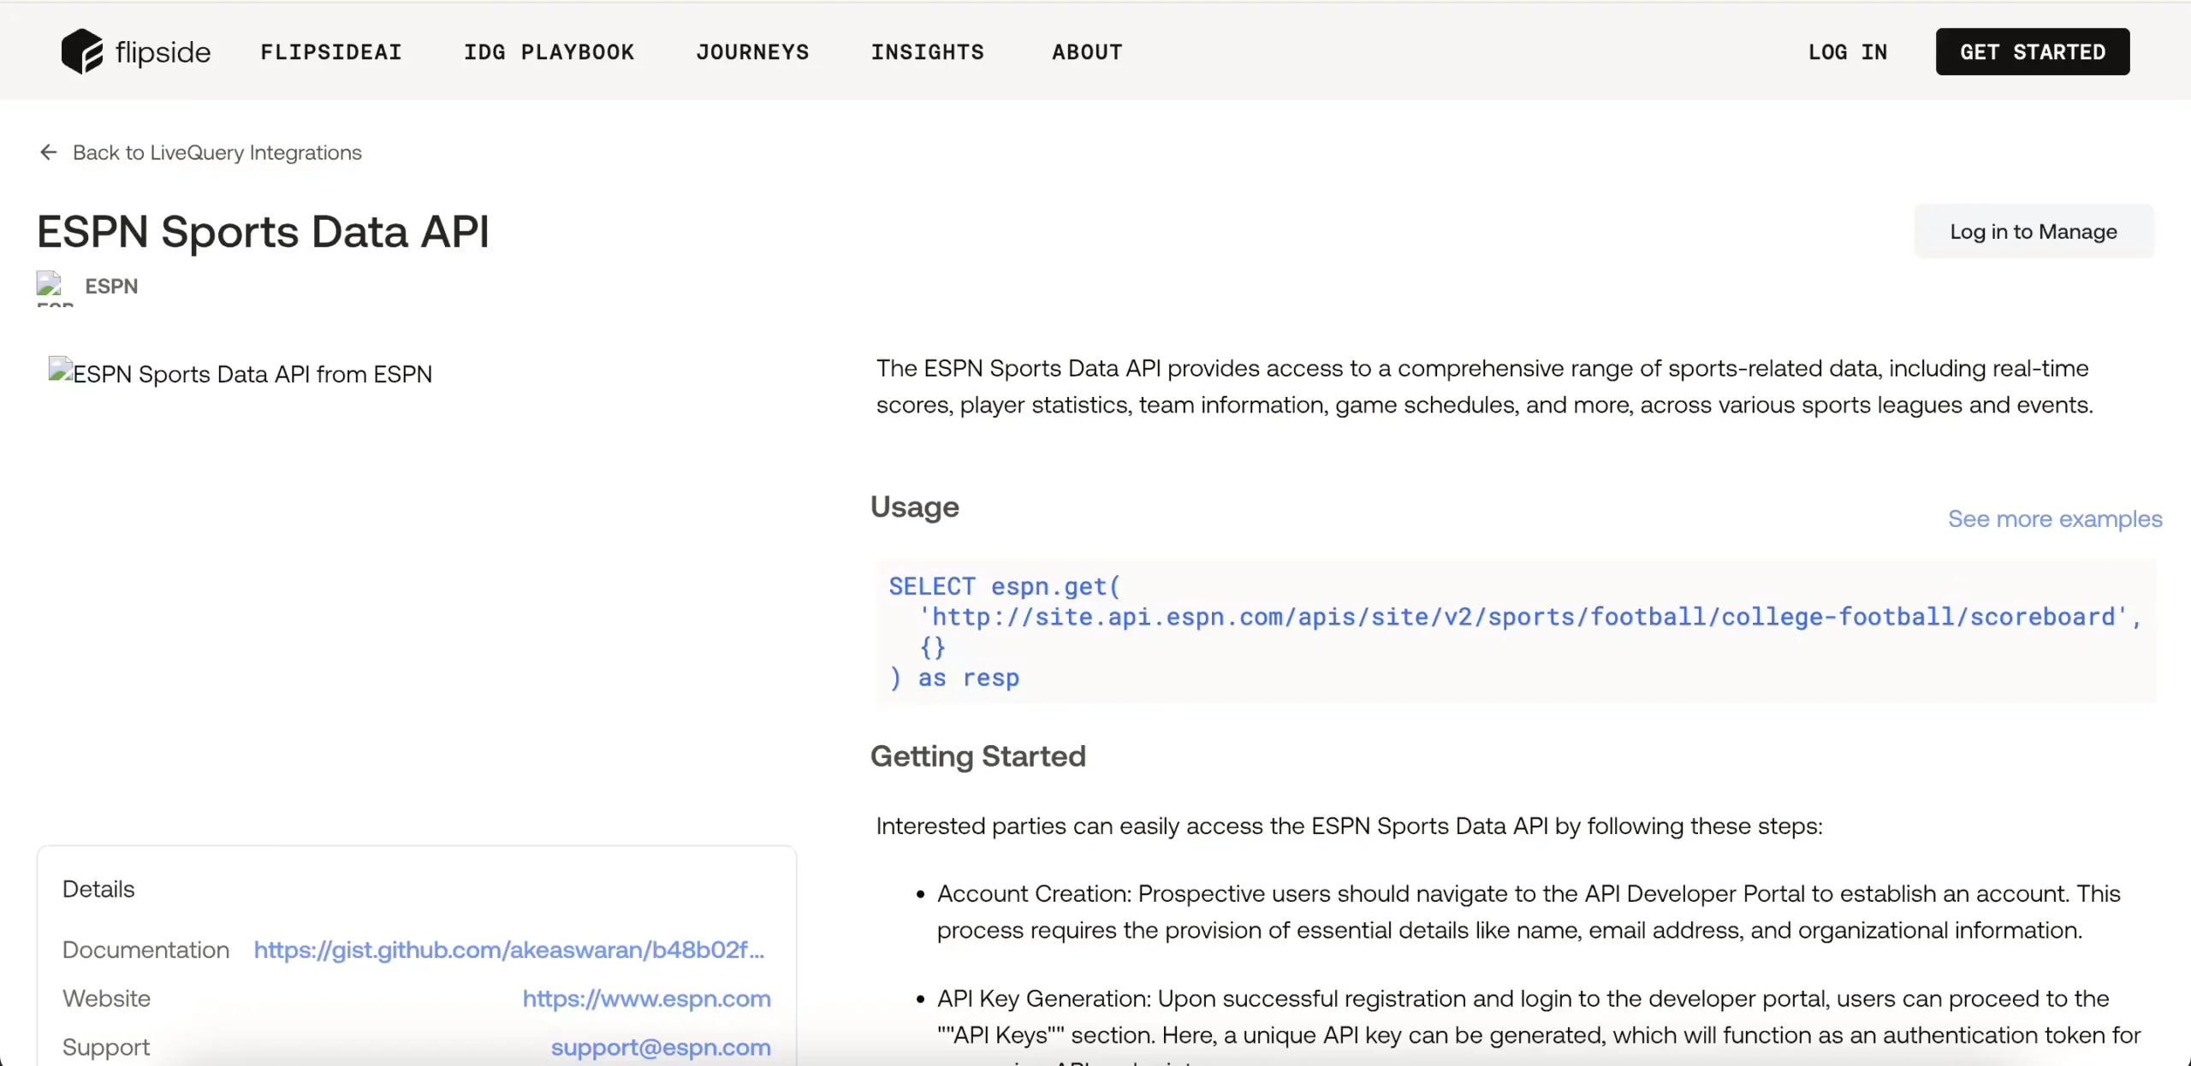
Task: Click the SELECT espn.get( code line
Action: coord(1005,586)
